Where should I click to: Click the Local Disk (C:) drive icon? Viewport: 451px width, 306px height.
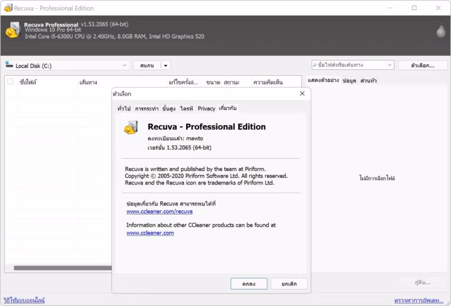[9, 65]
